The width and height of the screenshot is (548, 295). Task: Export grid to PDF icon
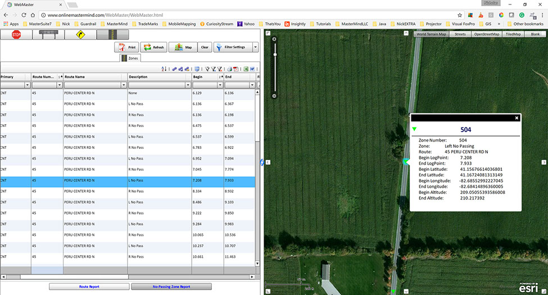tap(236, 69)
